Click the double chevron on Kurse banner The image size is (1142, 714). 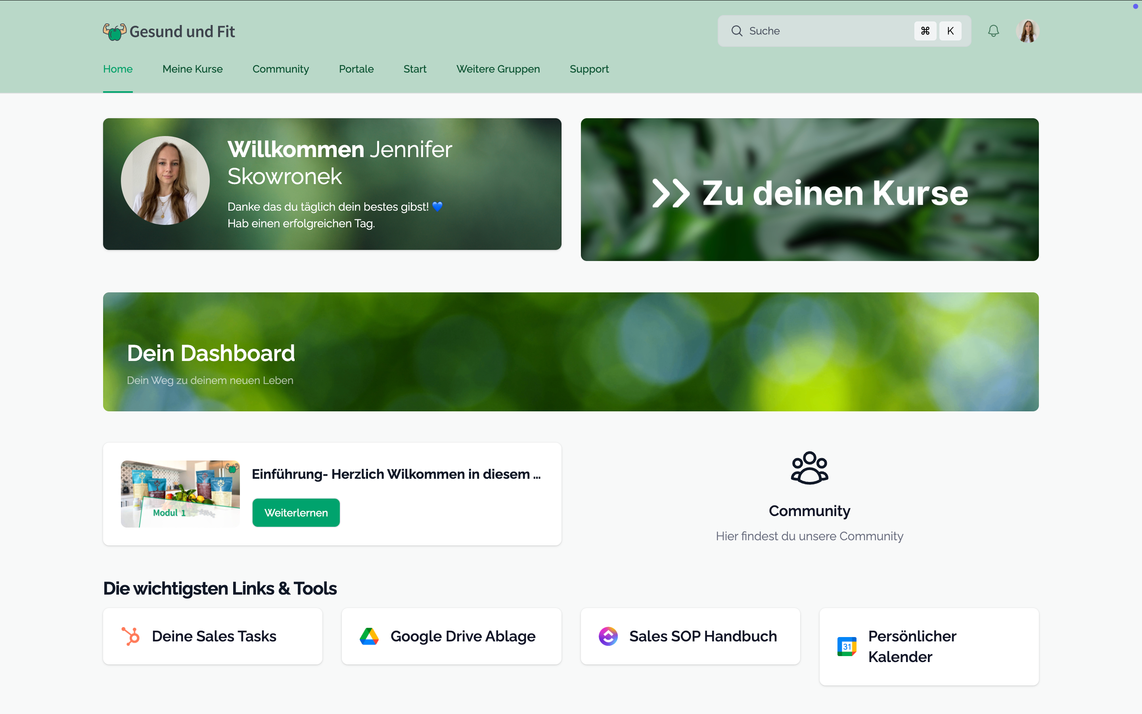click(x=671, y=194)
